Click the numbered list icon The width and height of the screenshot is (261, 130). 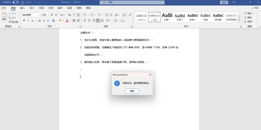pos(92,15)
